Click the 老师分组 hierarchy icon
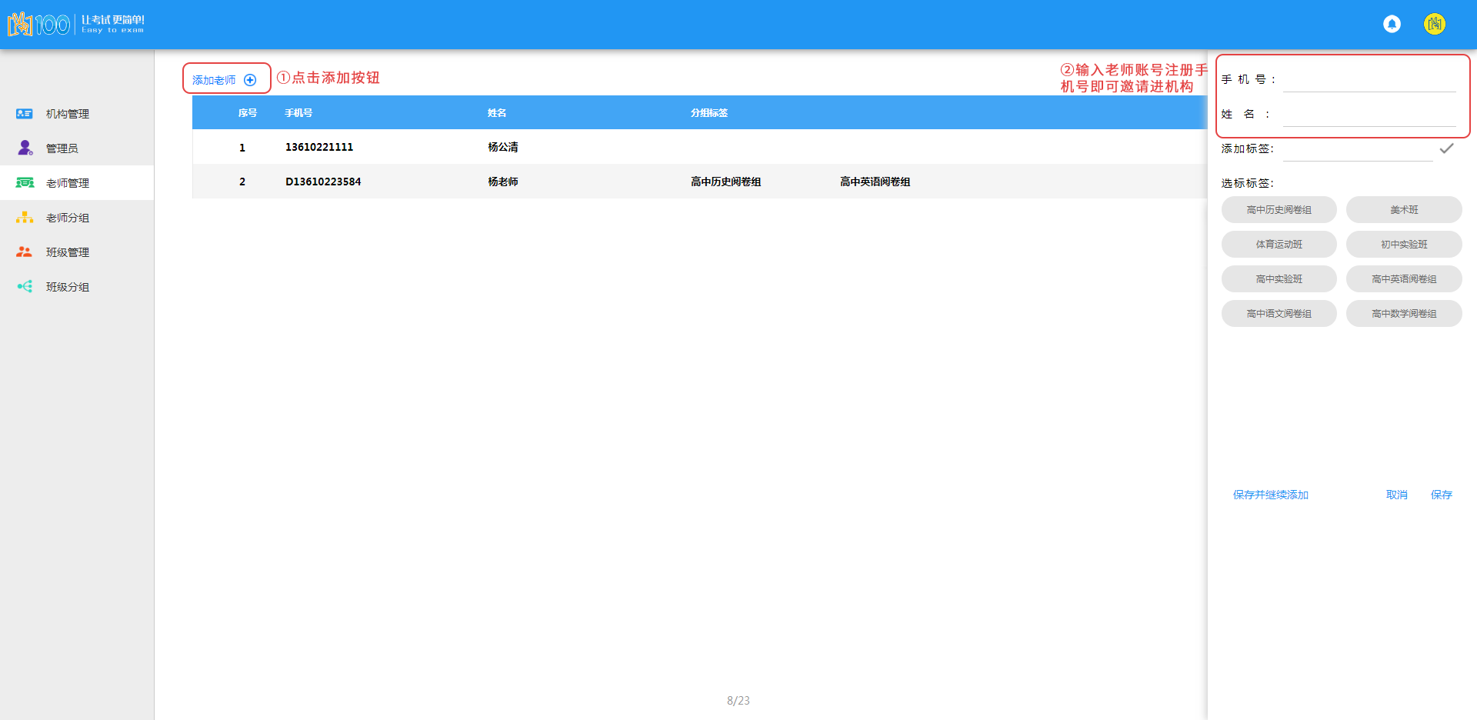 25,218
